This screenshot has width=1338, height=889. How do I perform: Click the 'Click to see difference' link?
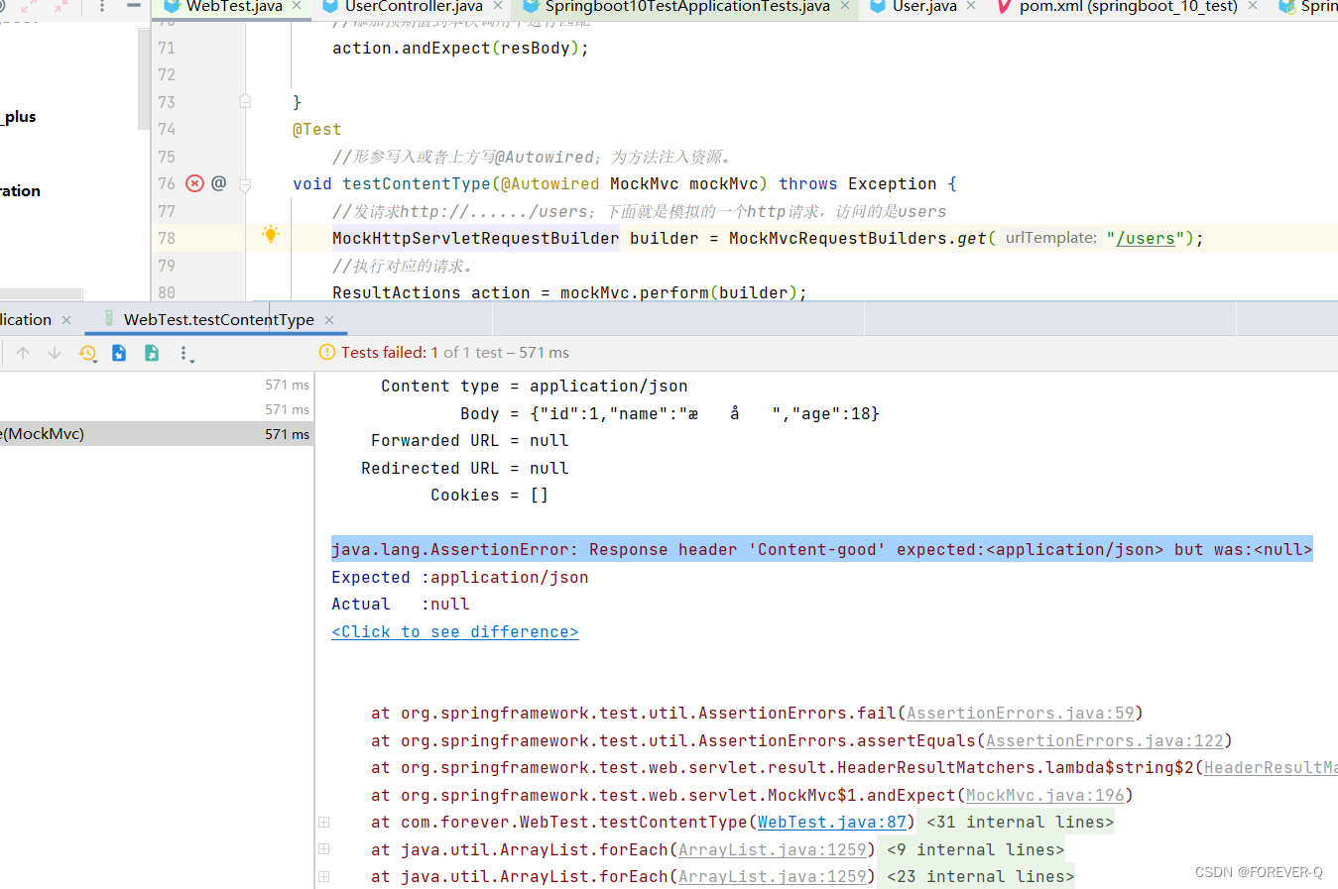pyautogui.click(x=455, y=632)
